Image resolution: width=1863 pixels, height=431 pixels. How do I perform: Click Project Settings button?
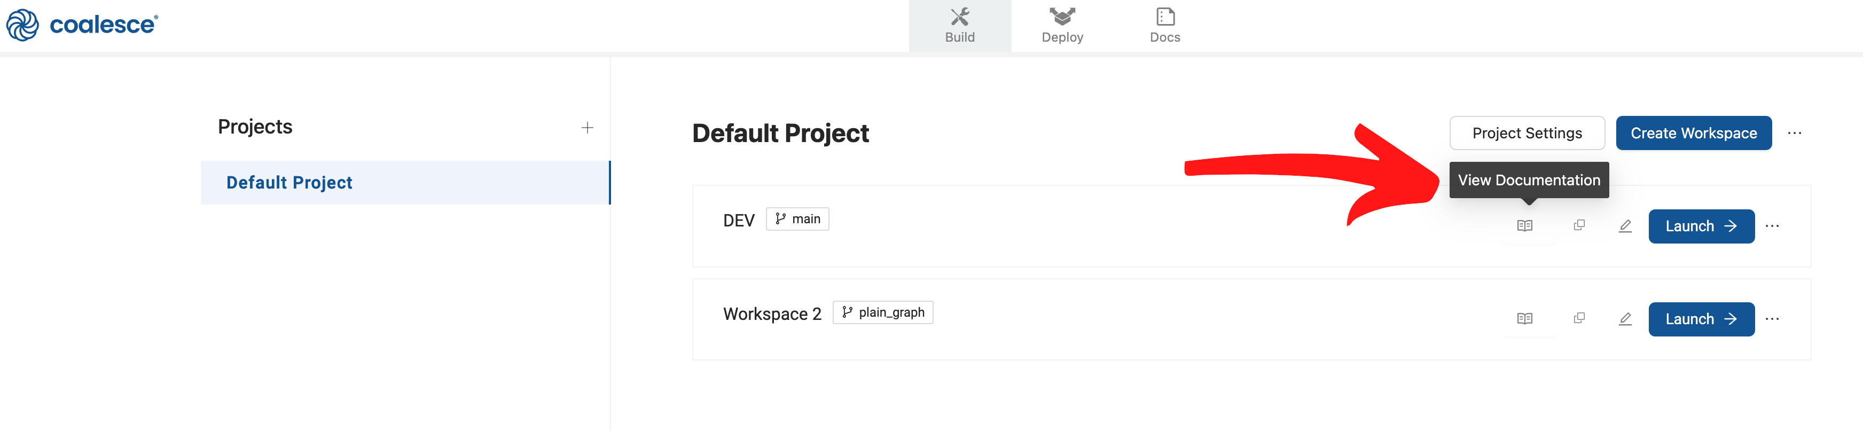(1527, 133)
